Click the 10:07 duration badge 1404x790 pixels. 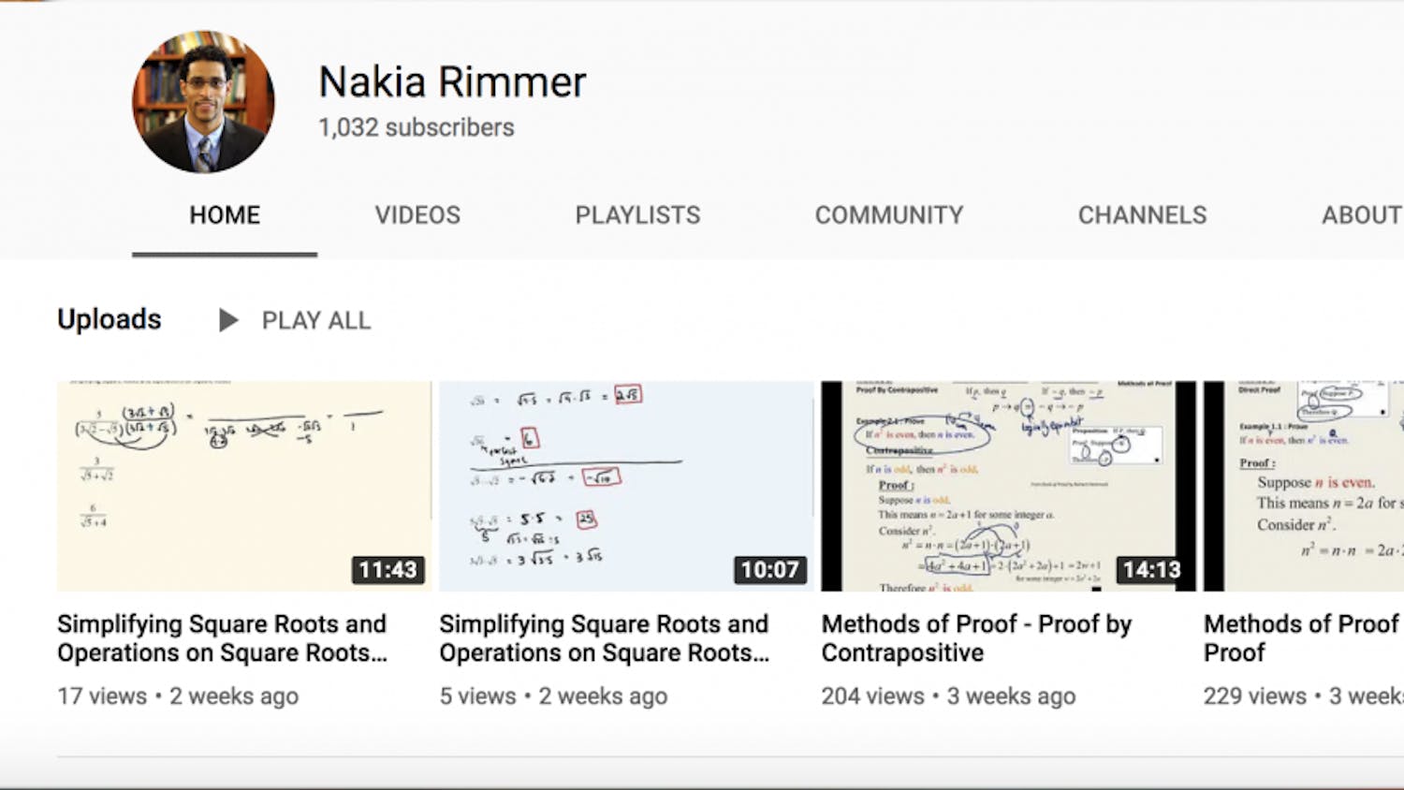coord(769,570)
